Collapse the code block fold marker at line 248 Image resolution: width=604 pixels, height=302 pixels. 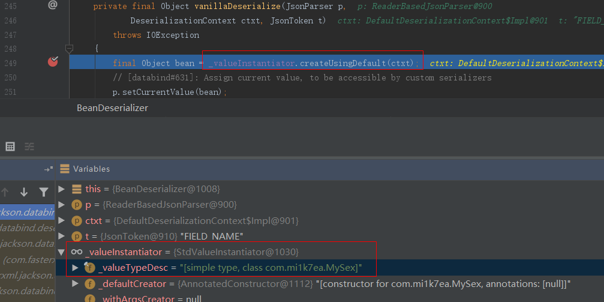pyautogui.click(x=69, y=49)
